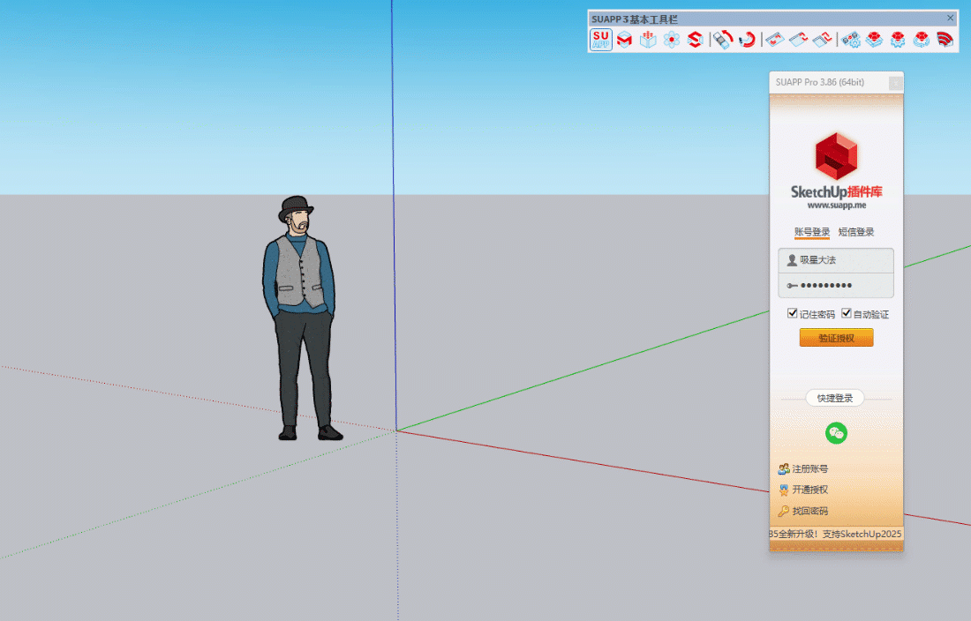Open the 开通授权 link
The width and height of the screenshot is (971, 621).
tap(809, 490)
